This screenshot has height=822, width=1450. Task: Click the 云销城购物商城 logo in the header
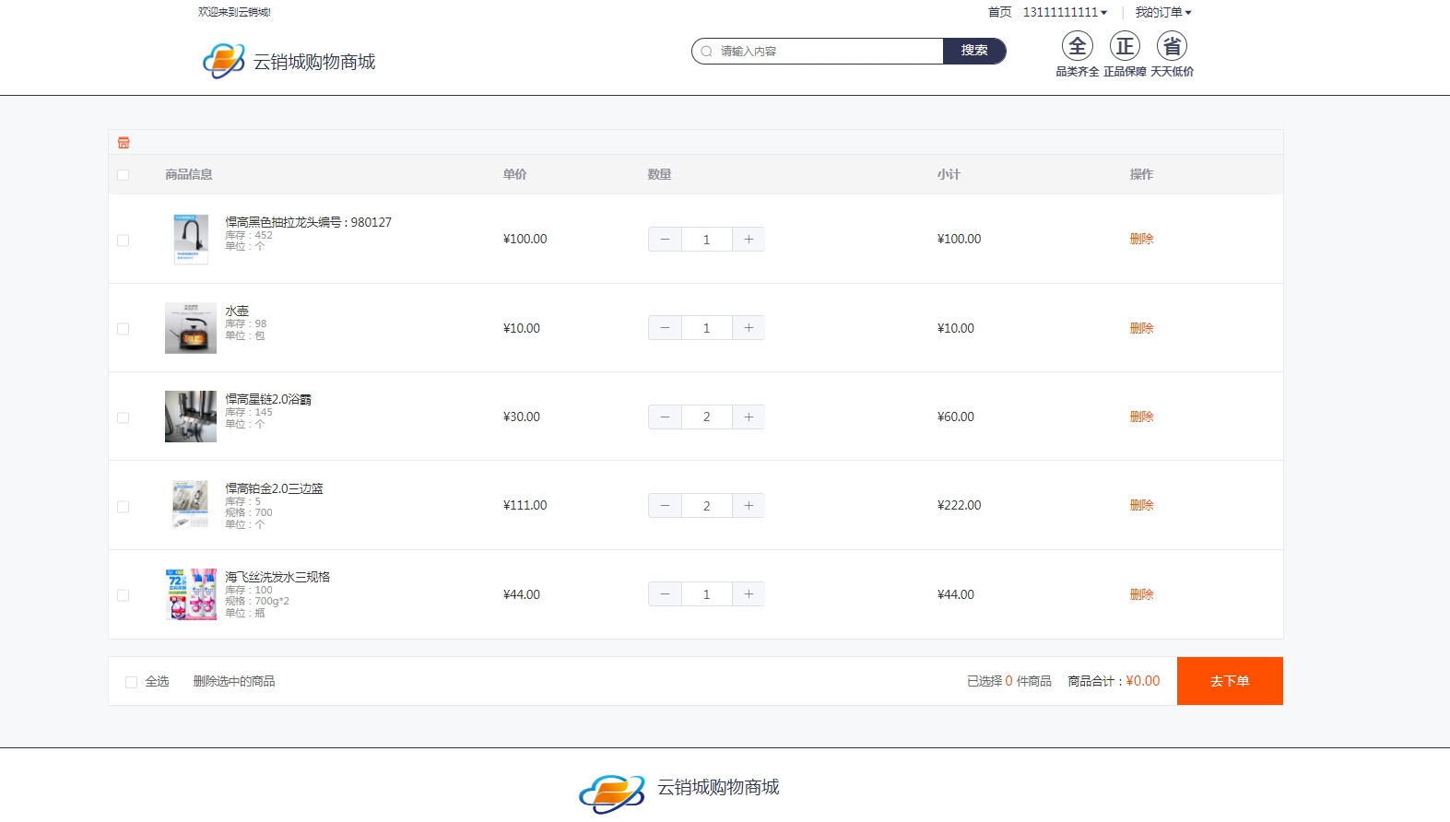coord(289,62)
